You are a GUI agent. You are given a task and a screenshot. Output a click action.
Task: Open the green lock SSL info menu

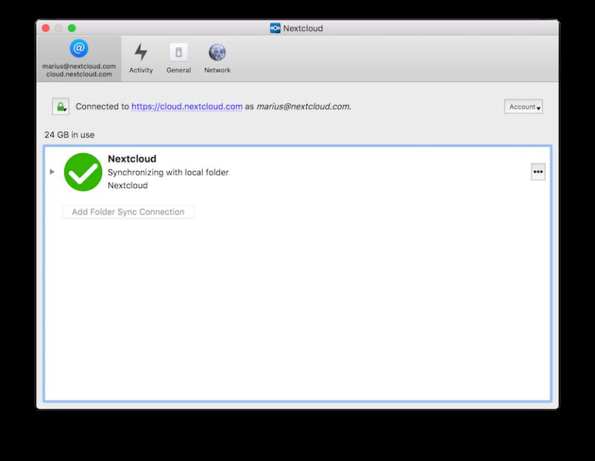[x=61, y=107]
